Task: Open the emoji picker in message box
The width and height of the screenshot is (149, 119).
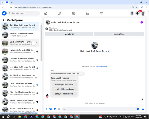Action: click(138, 109)
